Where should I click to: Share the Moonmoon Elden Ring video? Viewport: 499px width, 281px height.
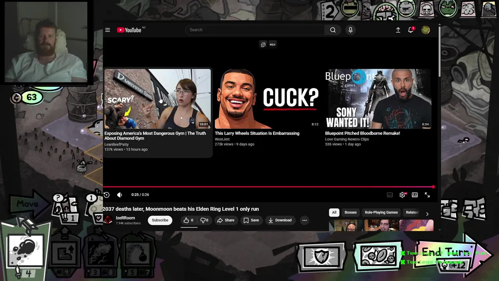point(226,220)
